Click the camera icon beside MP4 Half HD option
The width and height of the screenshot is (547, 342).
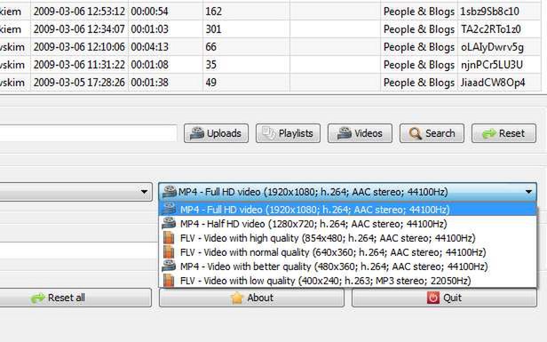point(169,224)
